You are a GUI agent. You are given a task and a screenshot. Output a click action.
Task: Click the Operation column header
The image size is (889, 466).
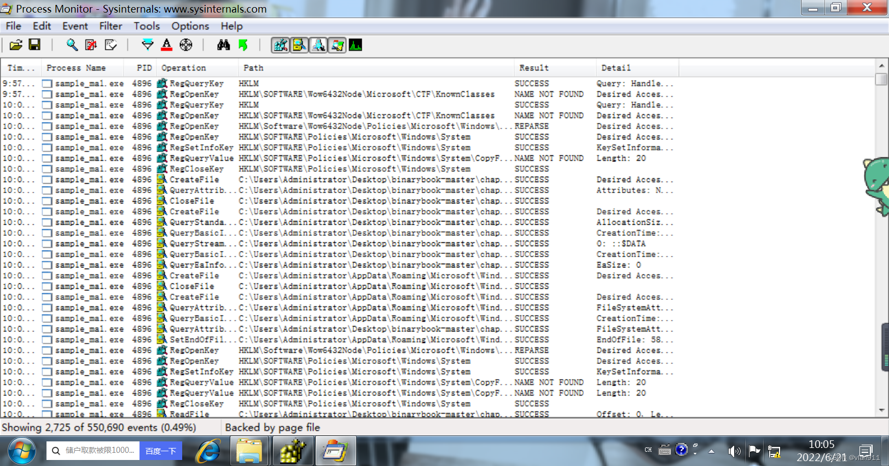point(197,68)
